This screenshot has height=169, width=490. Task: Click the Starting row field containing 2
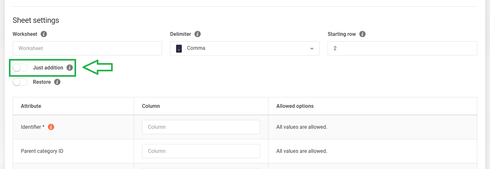(402, 48)
